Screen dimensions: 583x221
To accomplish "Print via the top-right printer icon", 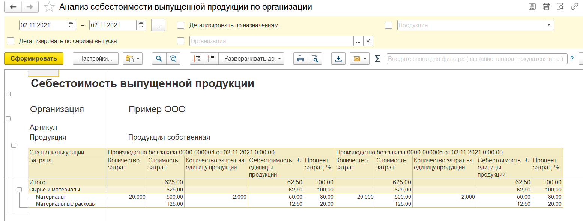I will coord(546,7).
